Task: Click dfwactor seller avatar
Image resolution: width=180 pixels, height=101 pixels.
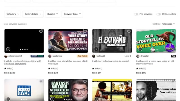Action: click(138, 56)
